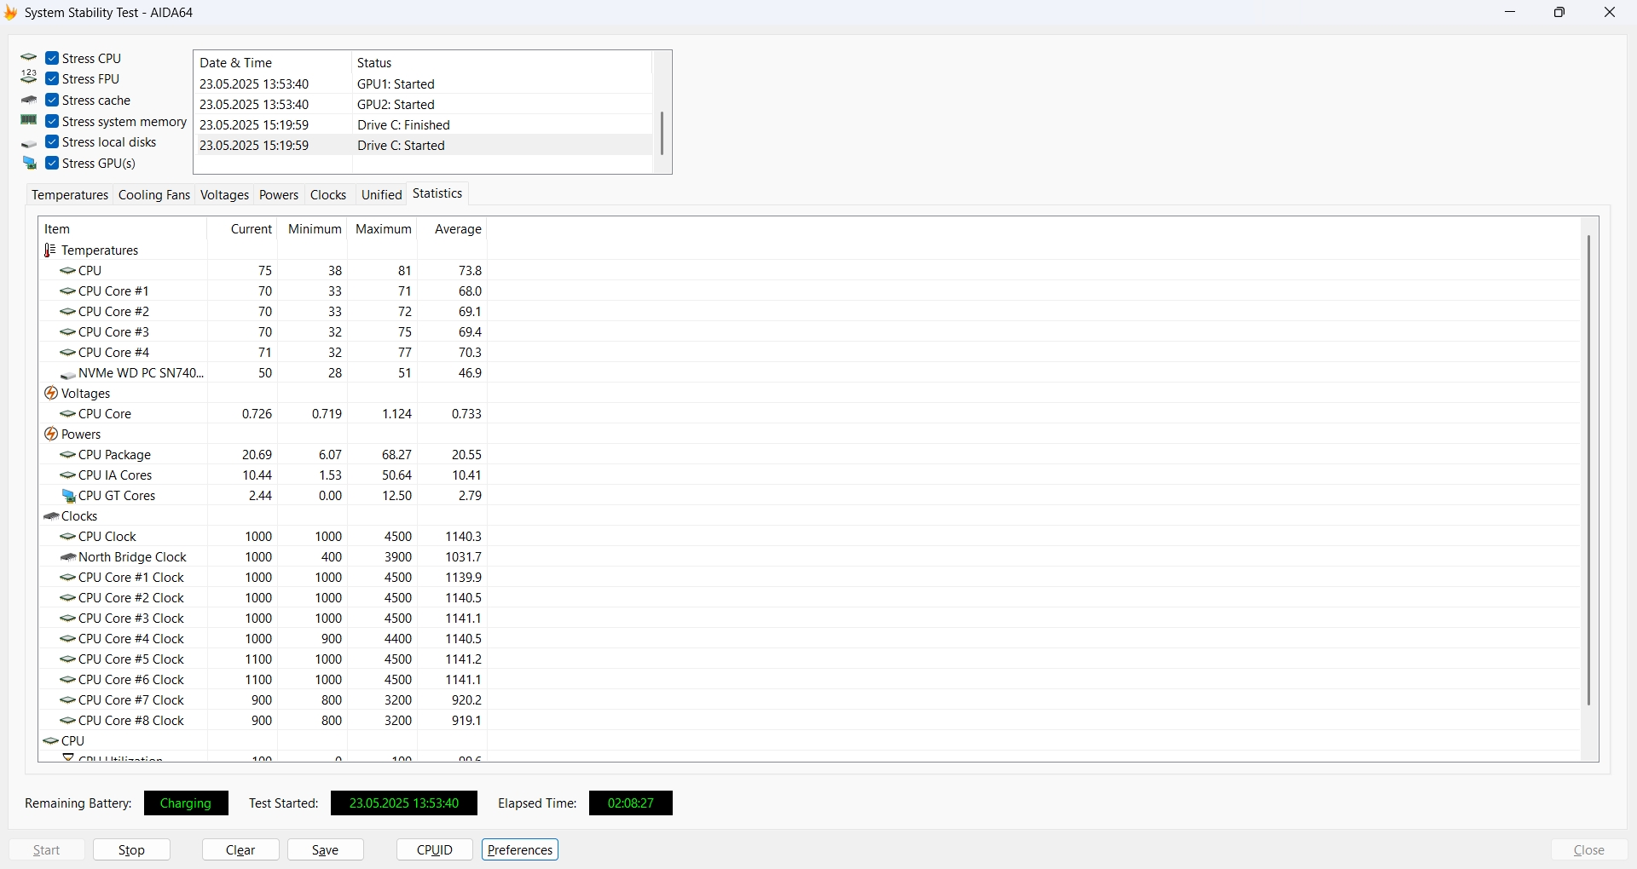The image size is (1637, 869).
Task: Toggle the Stress cache checkbox
Action: [52, 101]
